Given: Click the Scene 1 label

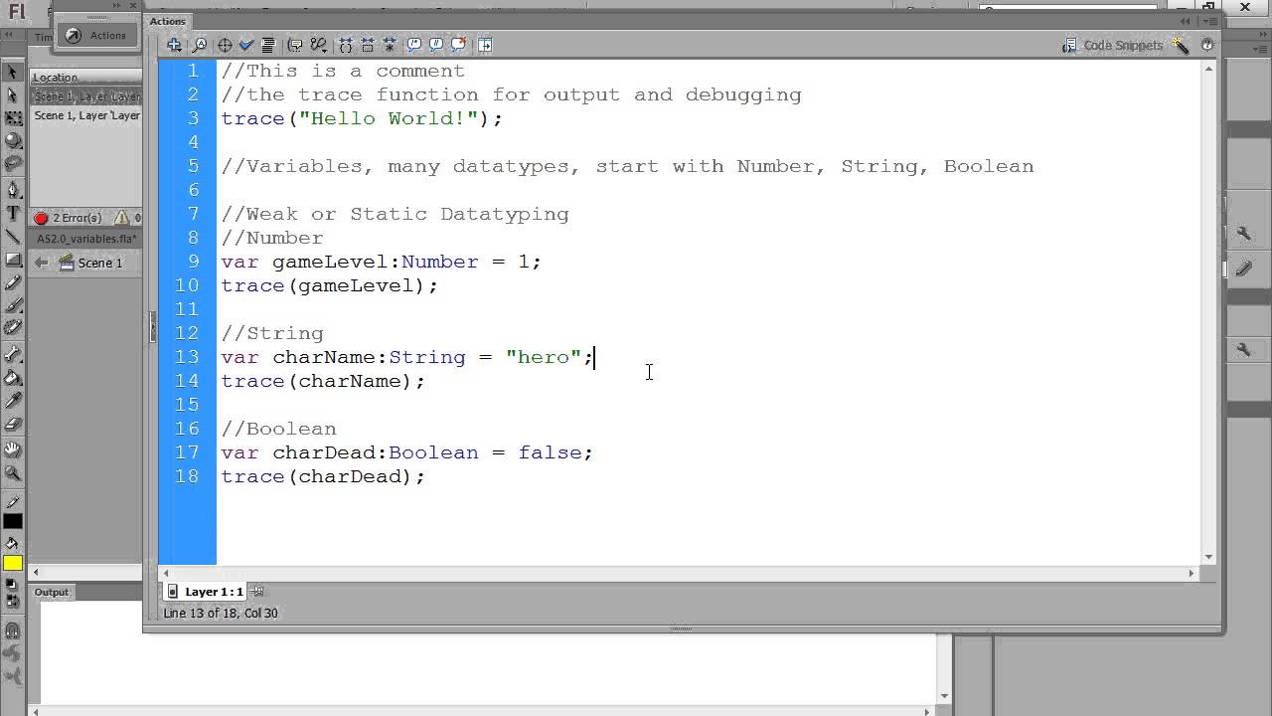Looking at the screenshot, I should (100, 263).
